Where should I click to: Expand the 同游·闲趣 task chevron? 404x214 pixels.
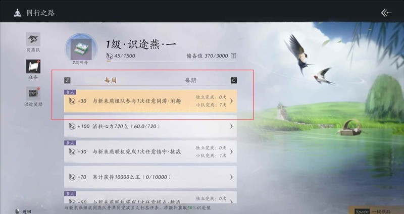[x=231, y=101]
